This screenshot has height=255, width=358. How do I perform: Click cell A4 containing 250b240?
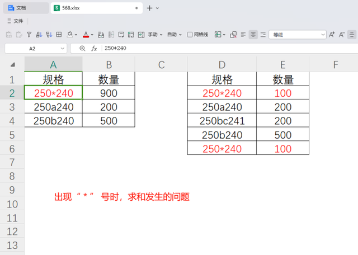coord(54,121)
